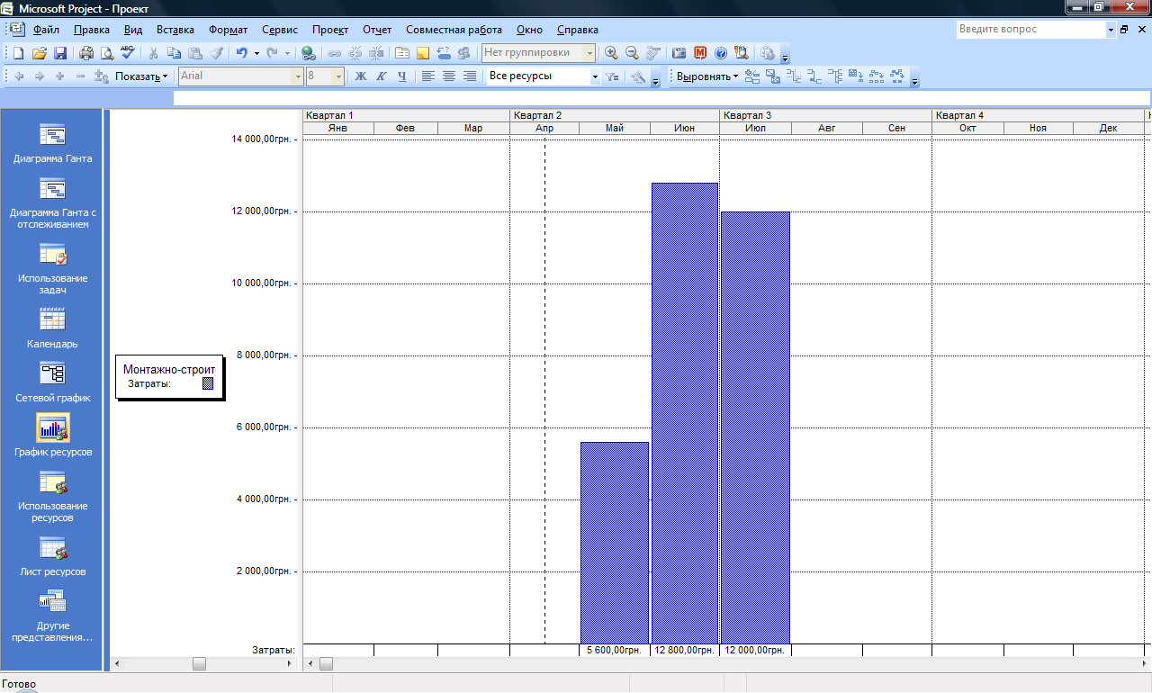Insert hyperlink with the globe icon
Viewport: 1152px width, 693px height.
(309, 53)
